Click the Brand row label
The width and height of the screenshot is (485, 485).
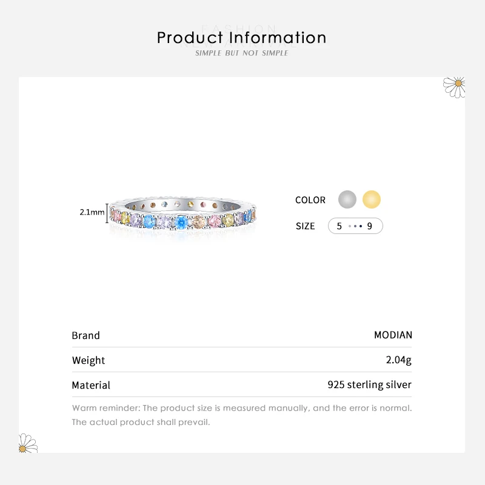coord(86,335)
